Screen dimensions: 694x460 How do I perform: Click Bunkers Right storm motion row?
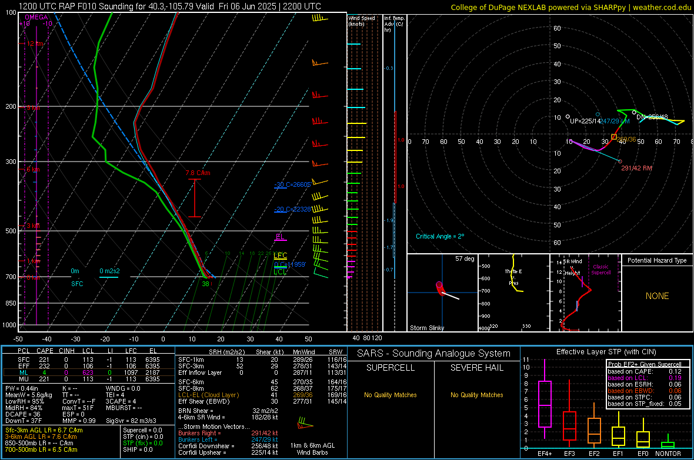228,433
